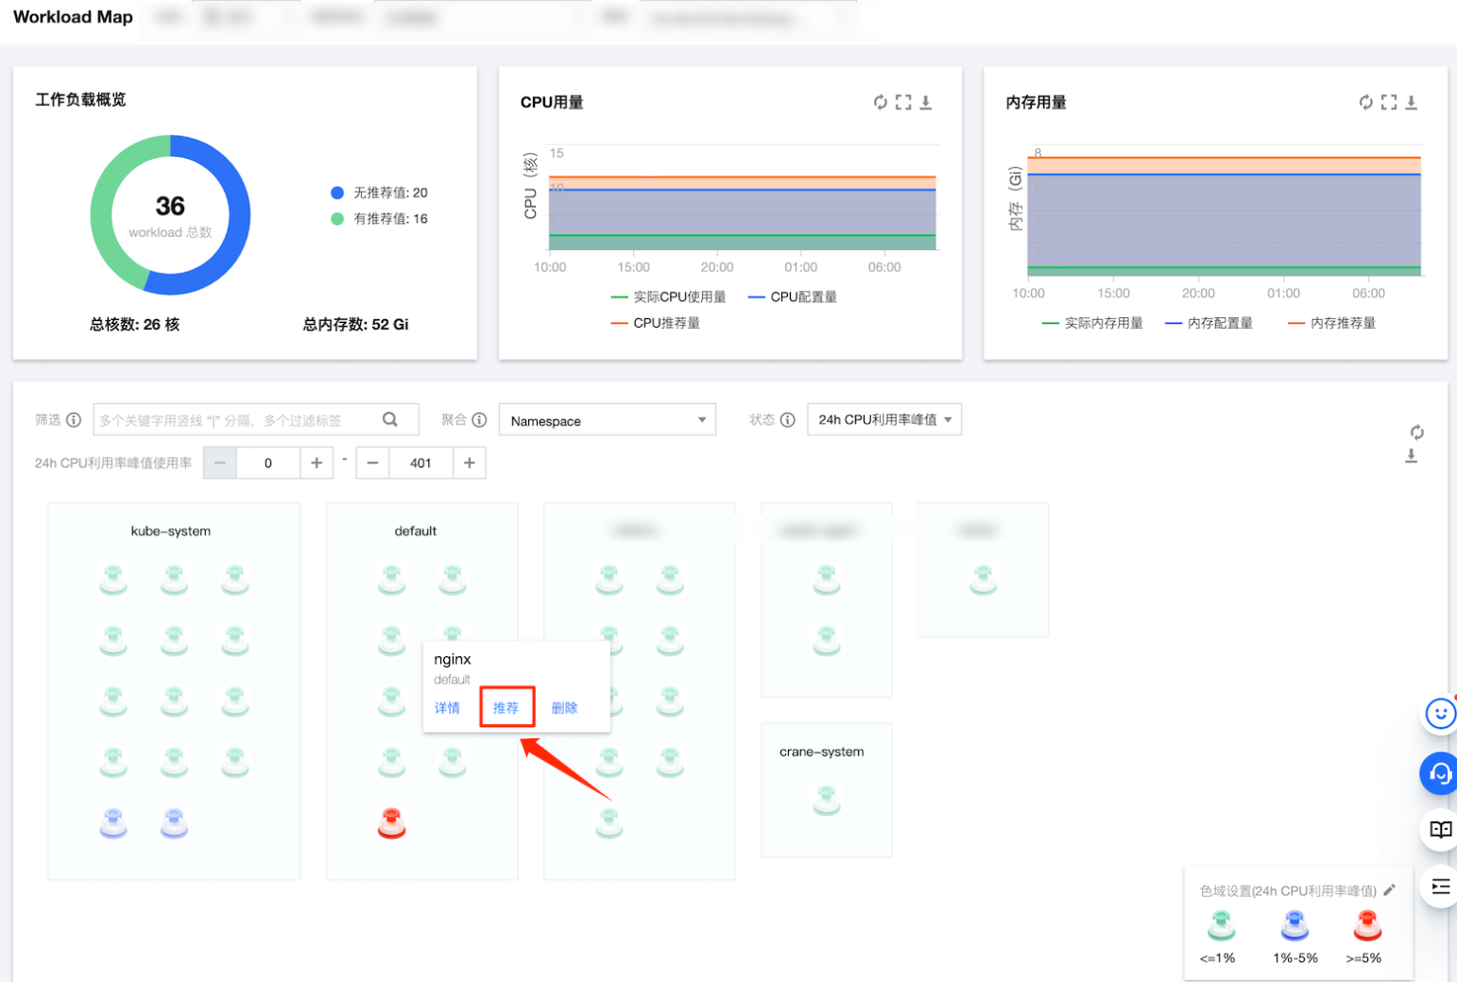The width and height of the screenshot is (1457, 982).
Task: Click the 总核数: 26 核 summary text
Action: pyautogui.click(x=135, y=325)
